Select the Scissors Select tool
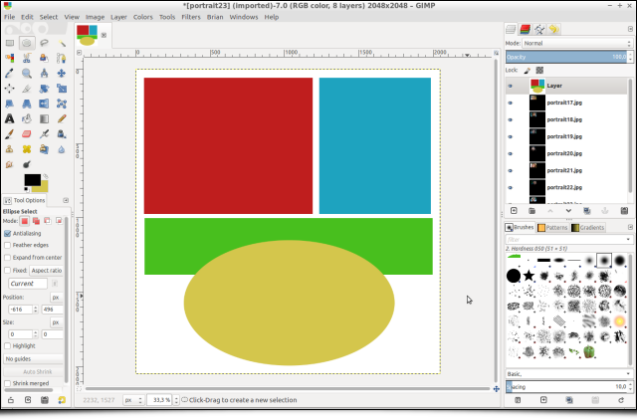This screenshot has width=637, height=420. [27, 58]
